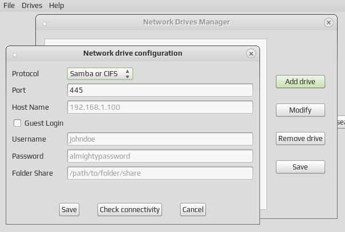This screenshot has height=232, width=345.
Task: Click the Network drive configuration title bar icon
Action: coord(15,55)
